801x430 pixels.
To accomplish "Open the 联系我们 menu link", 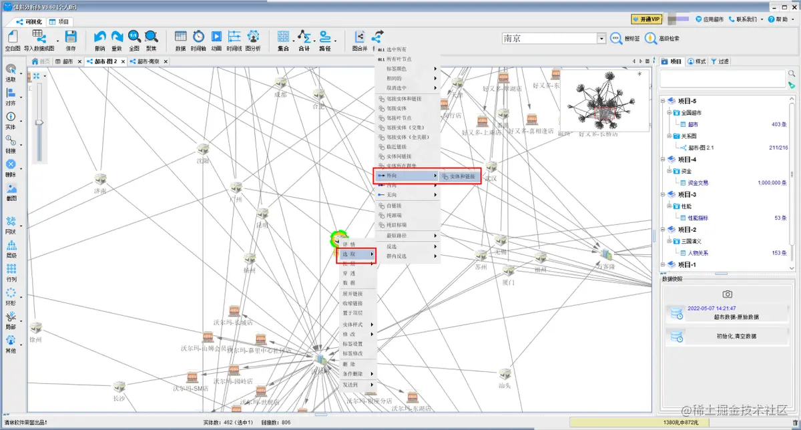I will click(746, 19).
